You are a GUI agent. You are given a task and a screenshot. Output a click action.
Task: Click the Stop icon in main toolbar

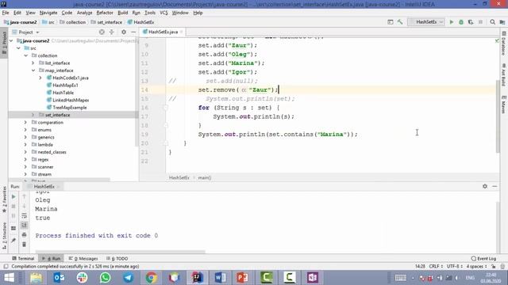[480, 22]
